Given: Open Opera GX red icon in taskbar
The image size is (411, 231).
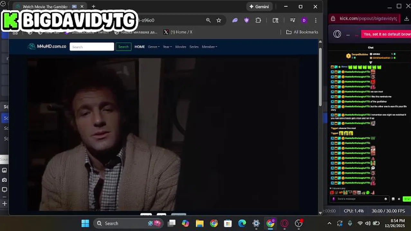Looking at the screenshot, I should coord(284,223).
